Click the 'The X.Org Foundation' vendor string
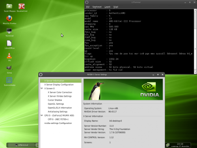Image resolution: width=197 pixels, height=148 pixels. click(x=120, y=129)
